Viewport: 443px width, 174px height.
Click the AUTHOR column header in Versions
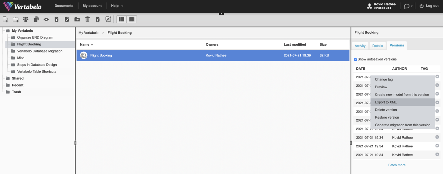coord(399,68)
